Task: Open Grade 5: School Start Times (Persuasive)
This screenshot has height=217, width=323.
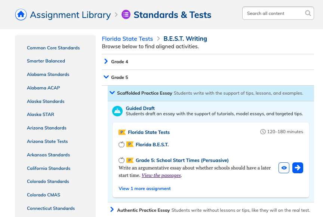Action: pos(182,161)
